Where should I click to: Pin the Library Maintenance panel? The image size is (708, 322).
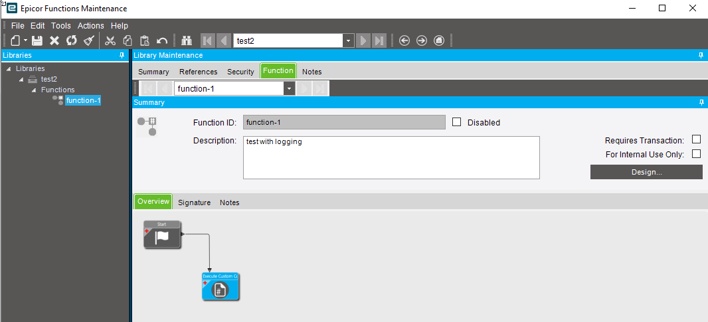tap(701, 55)
